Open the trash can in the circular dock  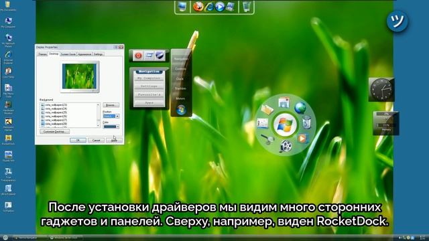pos(307,123)
